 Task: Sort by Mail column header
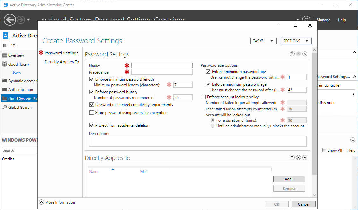144,171
